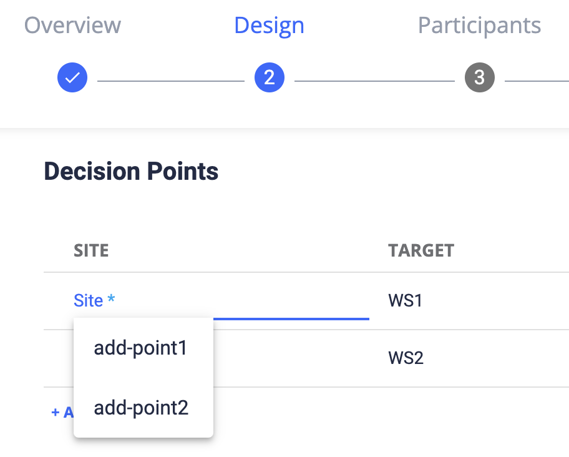Select the Design tab
Image resolution: width=569 pixels, height=457 pixels.
[x=269, y=25]
